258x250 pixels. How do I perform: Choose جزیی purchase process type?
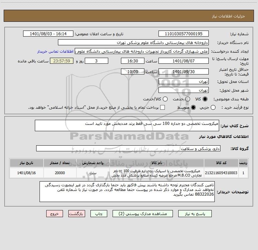[213, 108]
